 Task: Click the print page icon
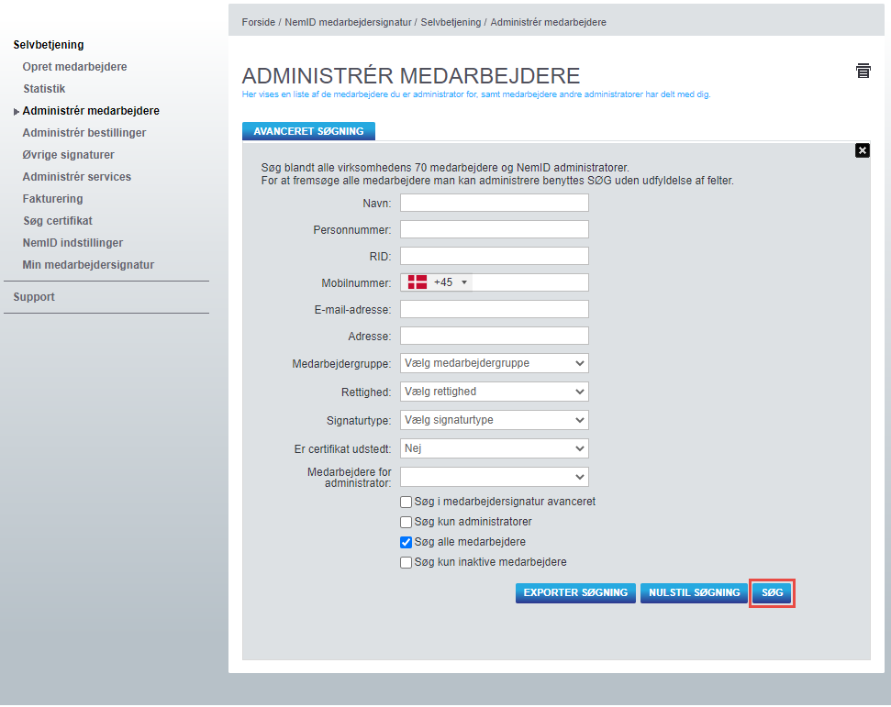click(x=863, y=71)
